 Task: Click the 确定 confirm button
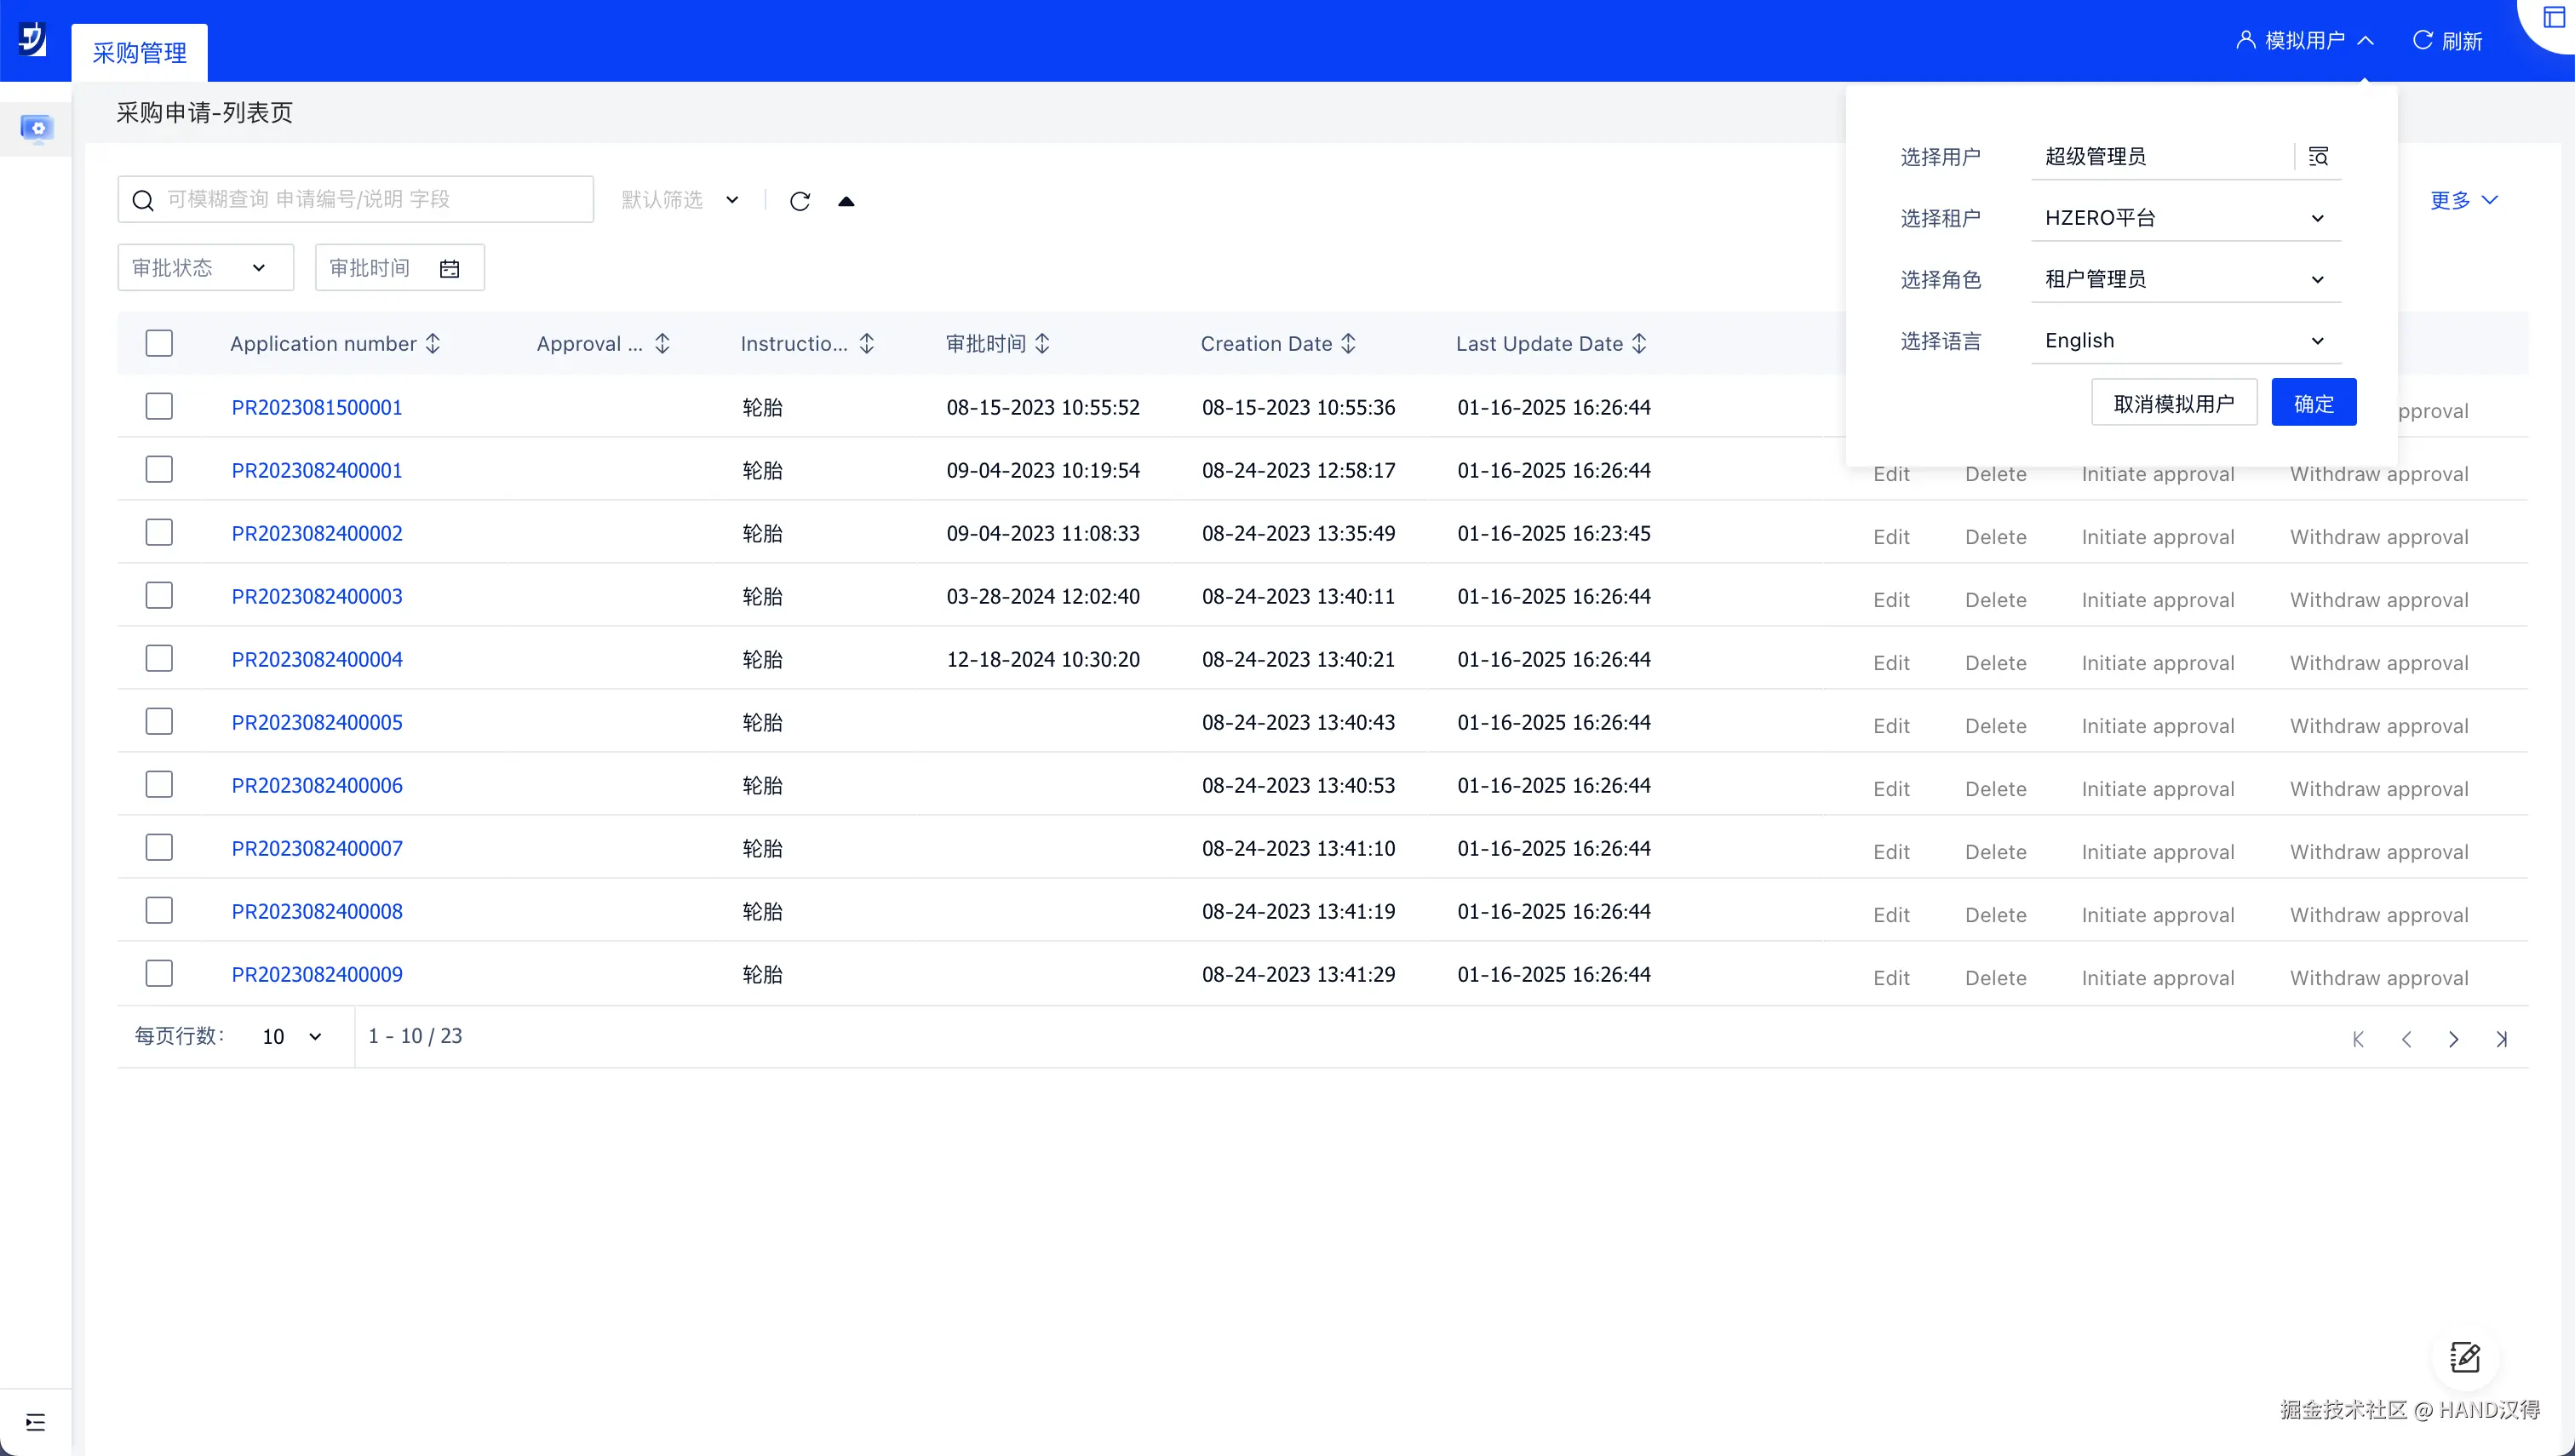tap(2313, 403)
